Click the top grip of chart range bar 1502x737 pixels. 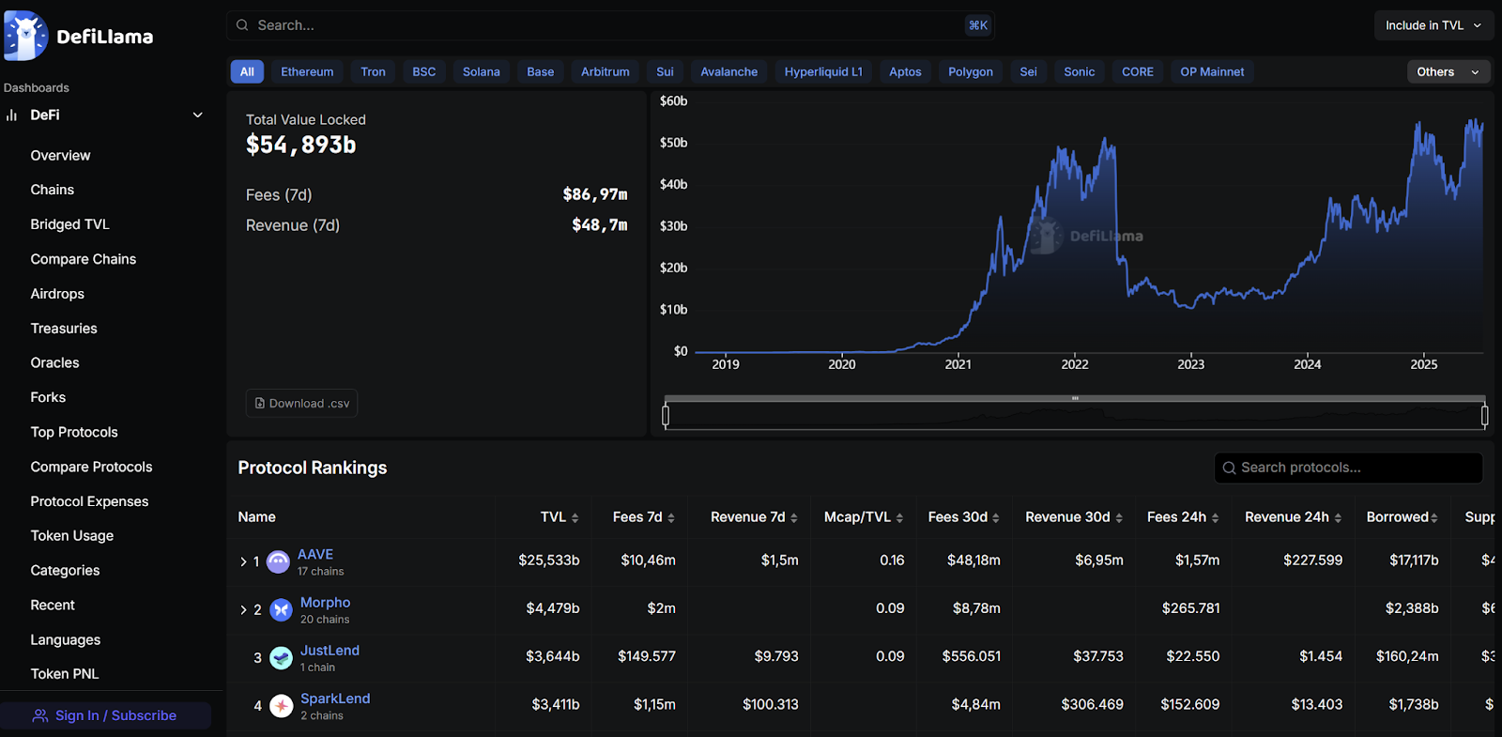tap(1075, 398)
